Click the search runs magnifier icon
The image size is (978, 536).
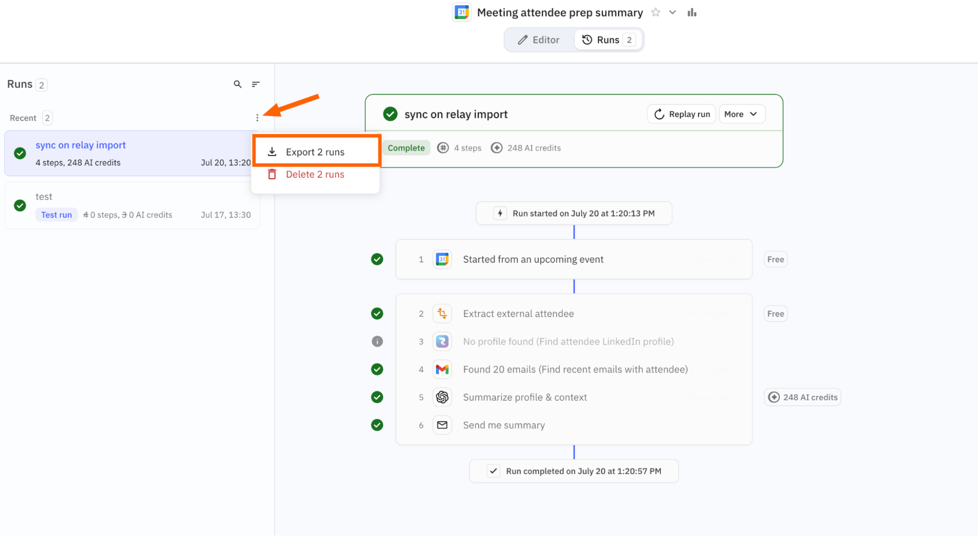click(237, 84)
